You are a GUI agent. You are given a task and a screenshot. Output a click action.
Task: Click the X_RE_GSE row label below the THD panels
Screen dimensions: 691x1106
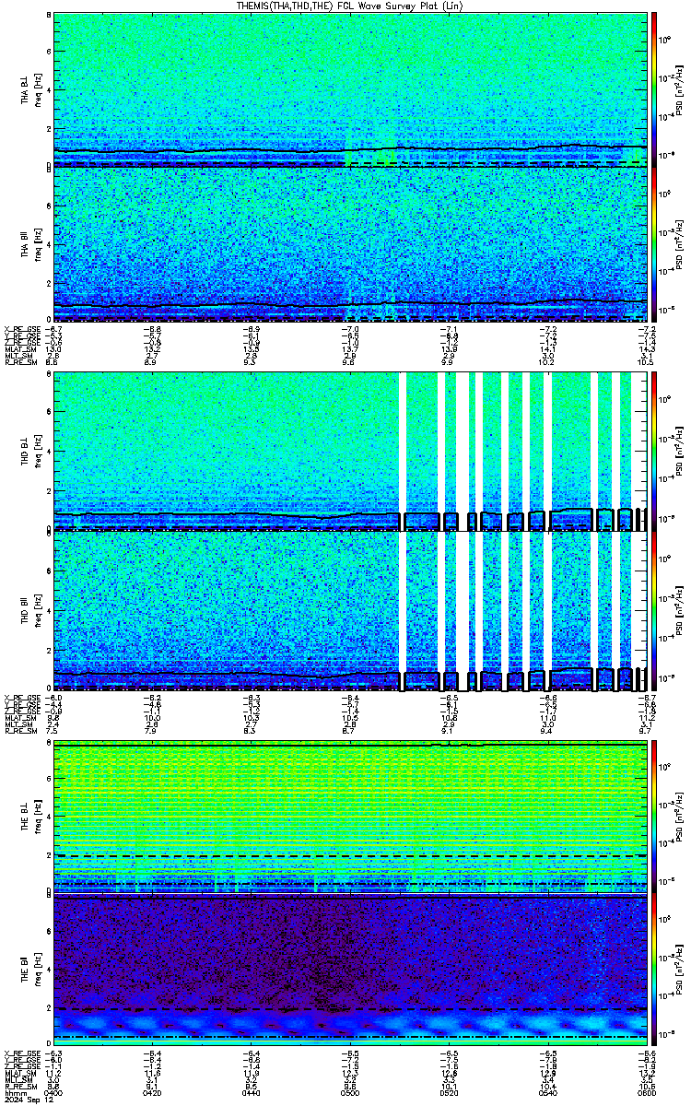coord(20,698)
